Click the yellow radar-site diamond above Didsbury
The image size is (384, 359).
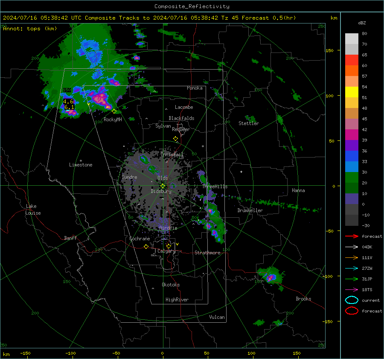163,186
